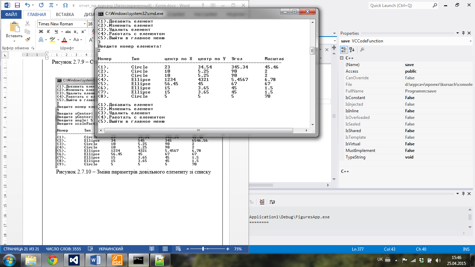Screen dimensions: 475x267
Task: Click Clear All icon in Output toolbar
Action: pyautogui.click(x=262, y=202)
